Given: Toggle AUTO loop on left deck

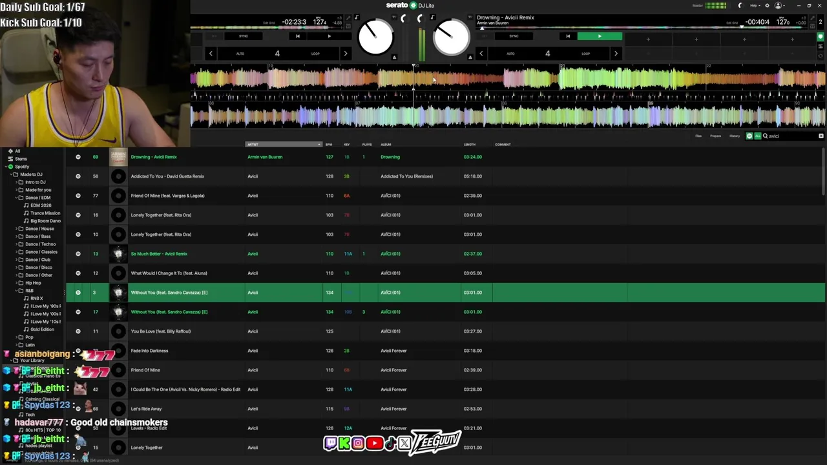Looking at the screenshot, I should click(x=240, y=54).
